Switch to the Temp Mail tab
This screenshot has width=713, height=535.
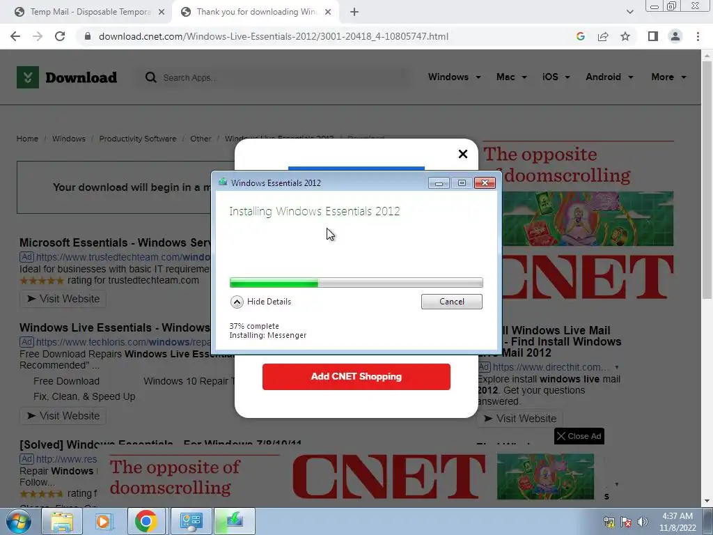pyautogui.click(x=90, y=12)
